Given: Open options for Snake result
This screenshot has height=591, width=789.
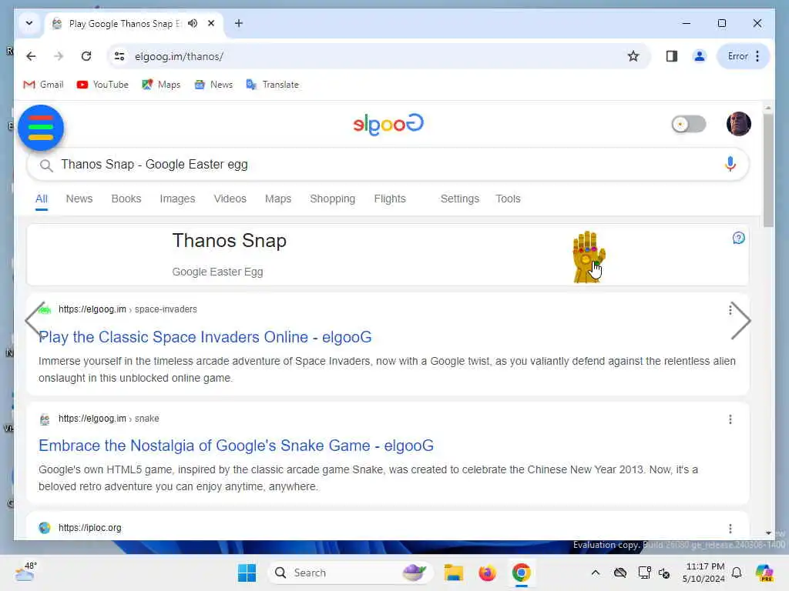Looking at the screenshot, I should tap(730, 419).
